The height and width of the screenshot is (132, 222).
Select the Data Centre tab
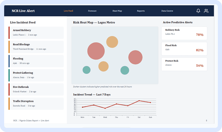coord(167,11)
